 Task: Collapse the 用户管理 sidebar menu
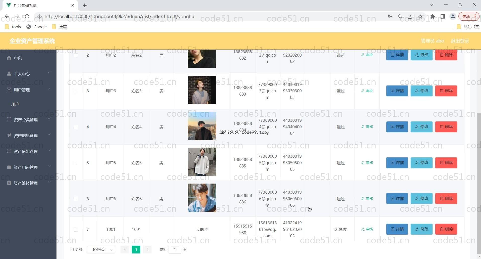[28, 90]
